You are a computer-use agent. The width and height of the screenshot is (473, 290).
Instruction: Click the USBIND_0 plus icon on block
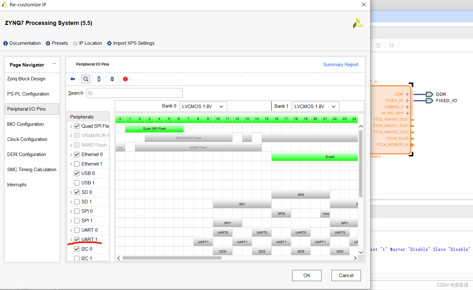(x=407, y=107)
